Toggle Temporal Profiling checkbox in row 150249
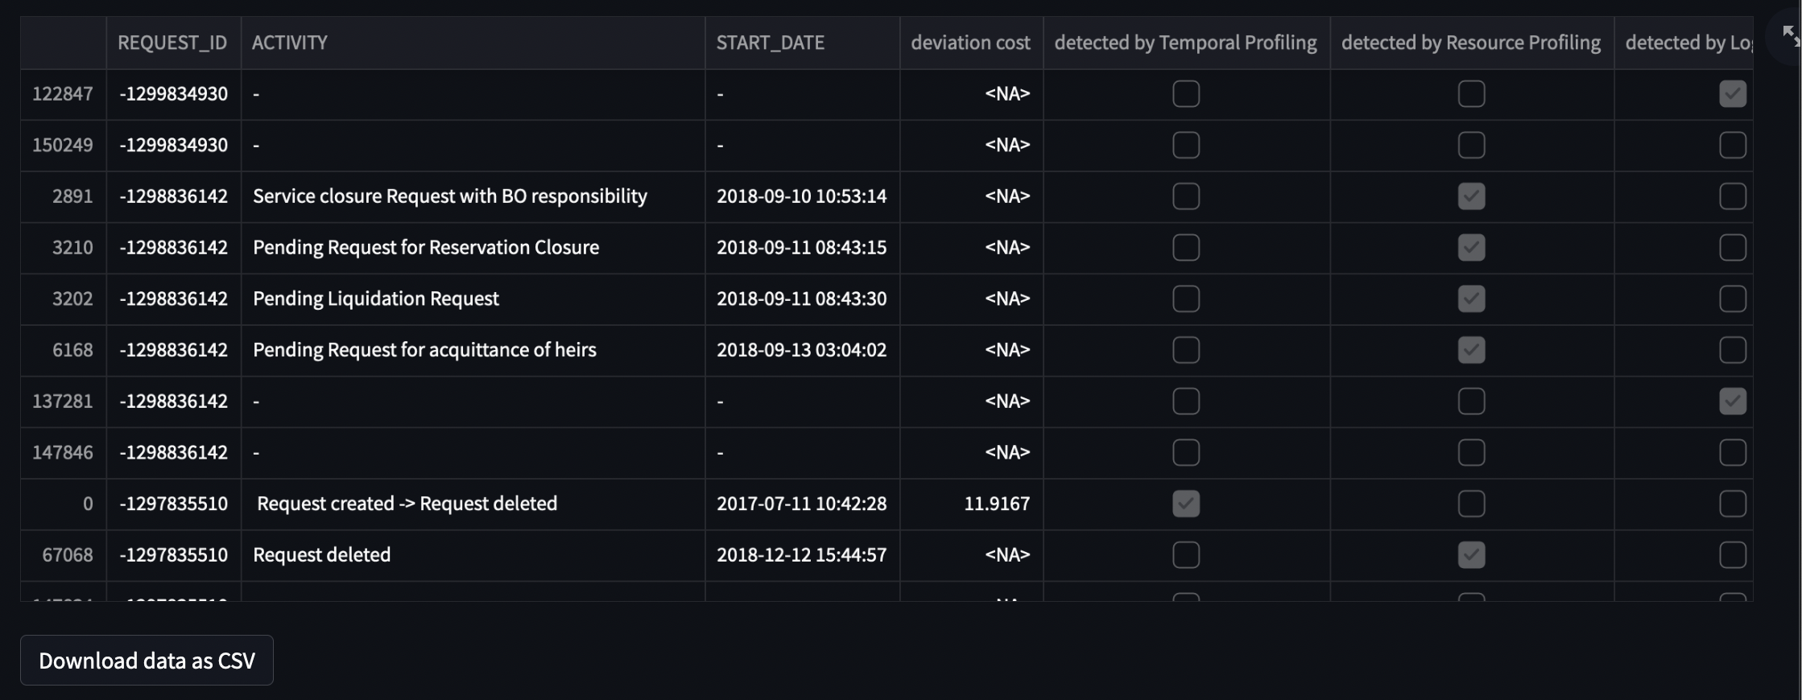 [x=1186, y=146]
